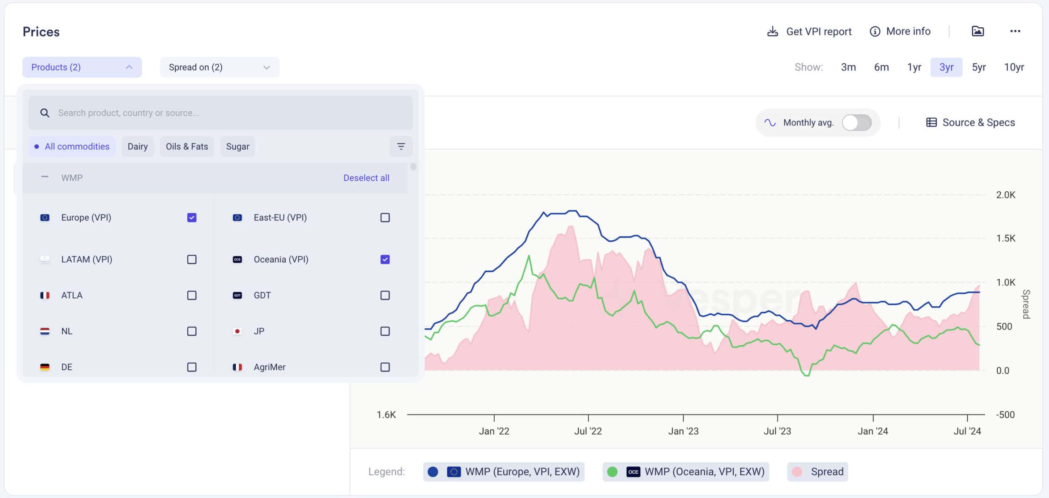1049x498 pixels.
Task: Click the Deselect all link
Action: (366, 178)
